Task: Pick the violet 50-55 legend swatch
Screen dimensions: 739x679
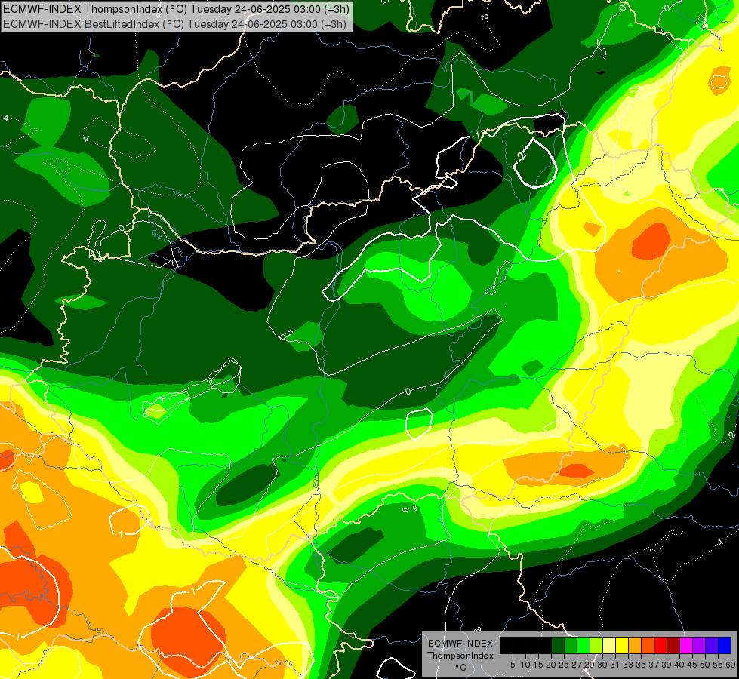Action: click(712, 645)
